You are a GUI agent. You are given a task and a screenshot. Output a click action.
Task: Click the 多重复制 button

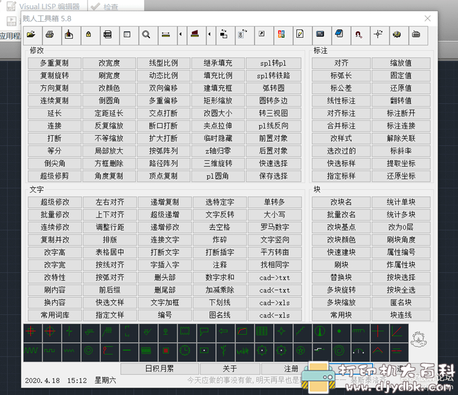(54, 63)
